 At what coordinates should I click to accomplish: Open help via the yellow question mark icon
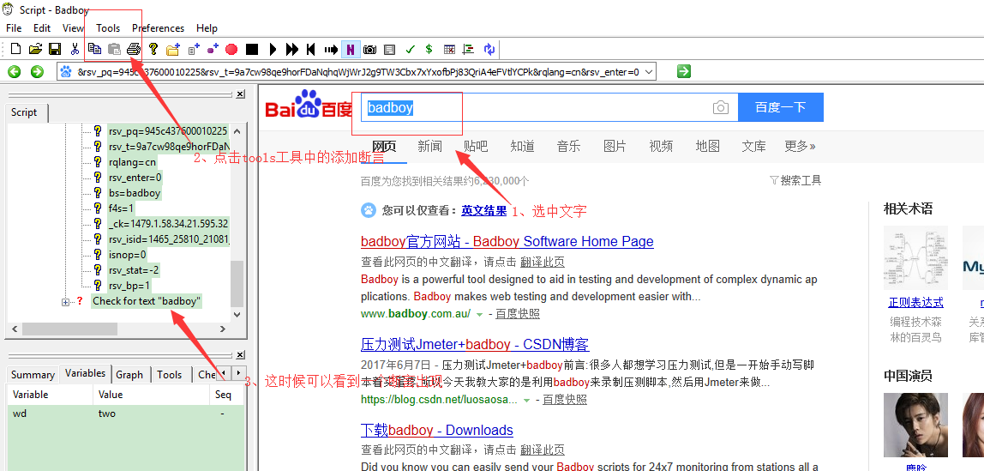coord(153,49)
